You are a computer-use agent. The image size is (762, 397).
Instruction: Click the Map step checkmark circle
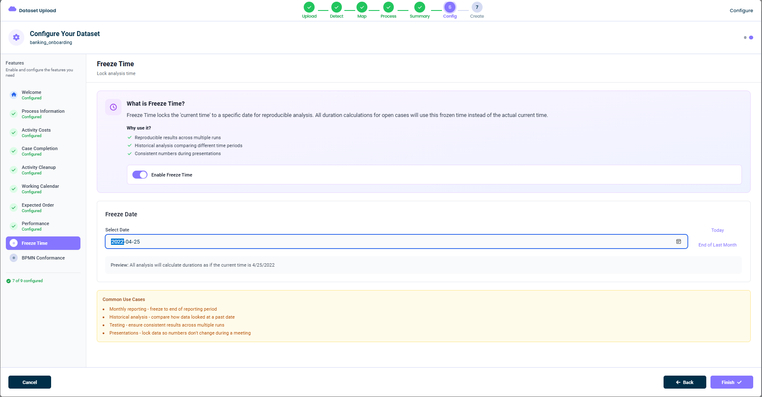click(362, 7)
